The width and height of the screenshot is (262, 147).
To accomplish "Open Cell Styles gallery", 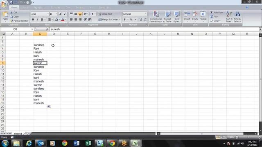I will click(176, 17).
